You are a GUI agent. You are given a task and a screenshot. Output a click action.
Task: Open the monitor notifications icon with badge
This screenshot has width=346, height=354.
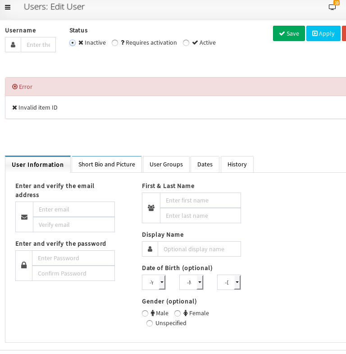tap(332, 7)
